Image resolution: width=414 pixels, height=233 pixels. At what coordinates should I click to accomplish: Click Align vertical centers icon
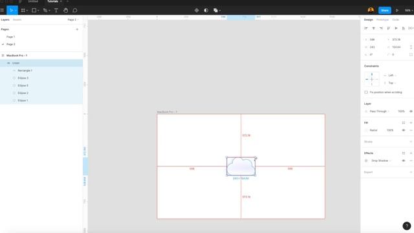click(x=396, y=28)
